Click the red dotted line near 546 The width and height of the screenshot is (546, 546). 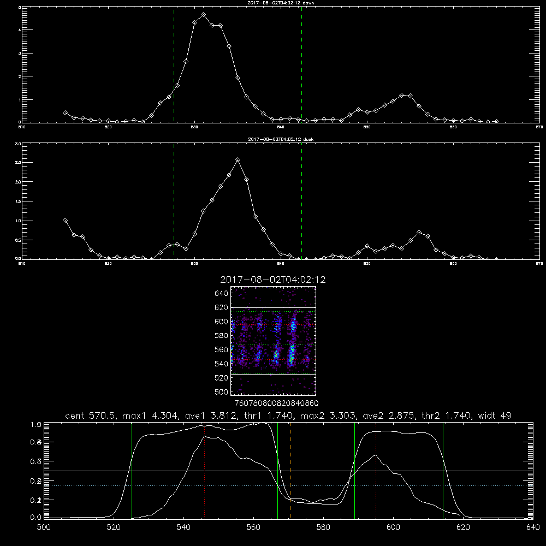204,471
